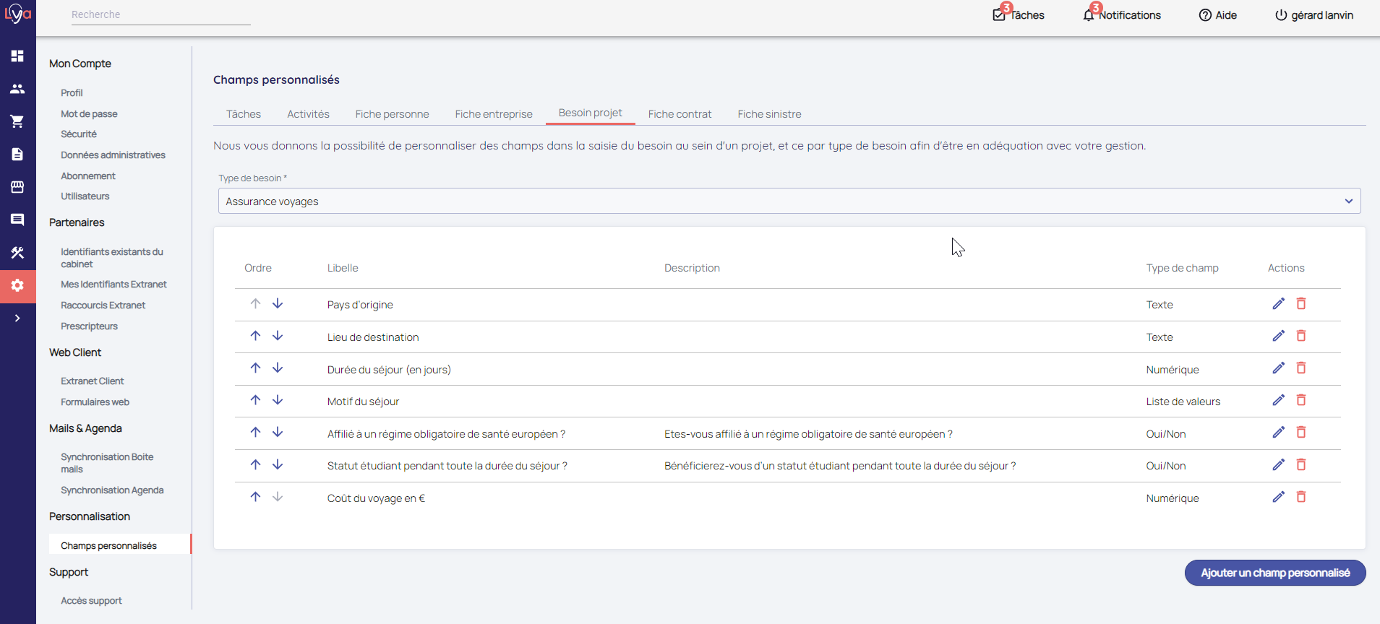Delete the Motif du séjour field
The height and width of the screenshot is (624, 1380).
click(x=1300, y=400)
